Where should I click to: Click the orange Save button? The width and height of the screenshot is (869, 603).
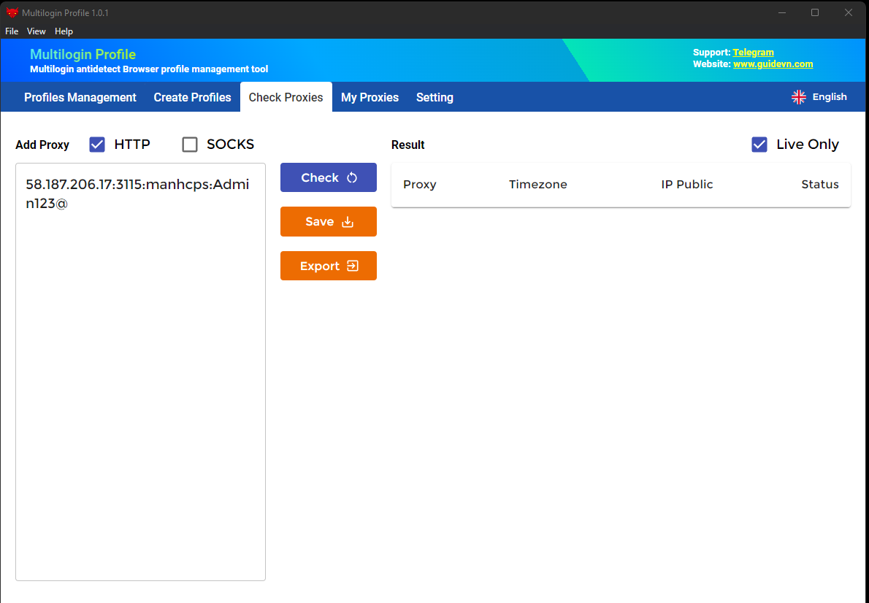(329, 222)
